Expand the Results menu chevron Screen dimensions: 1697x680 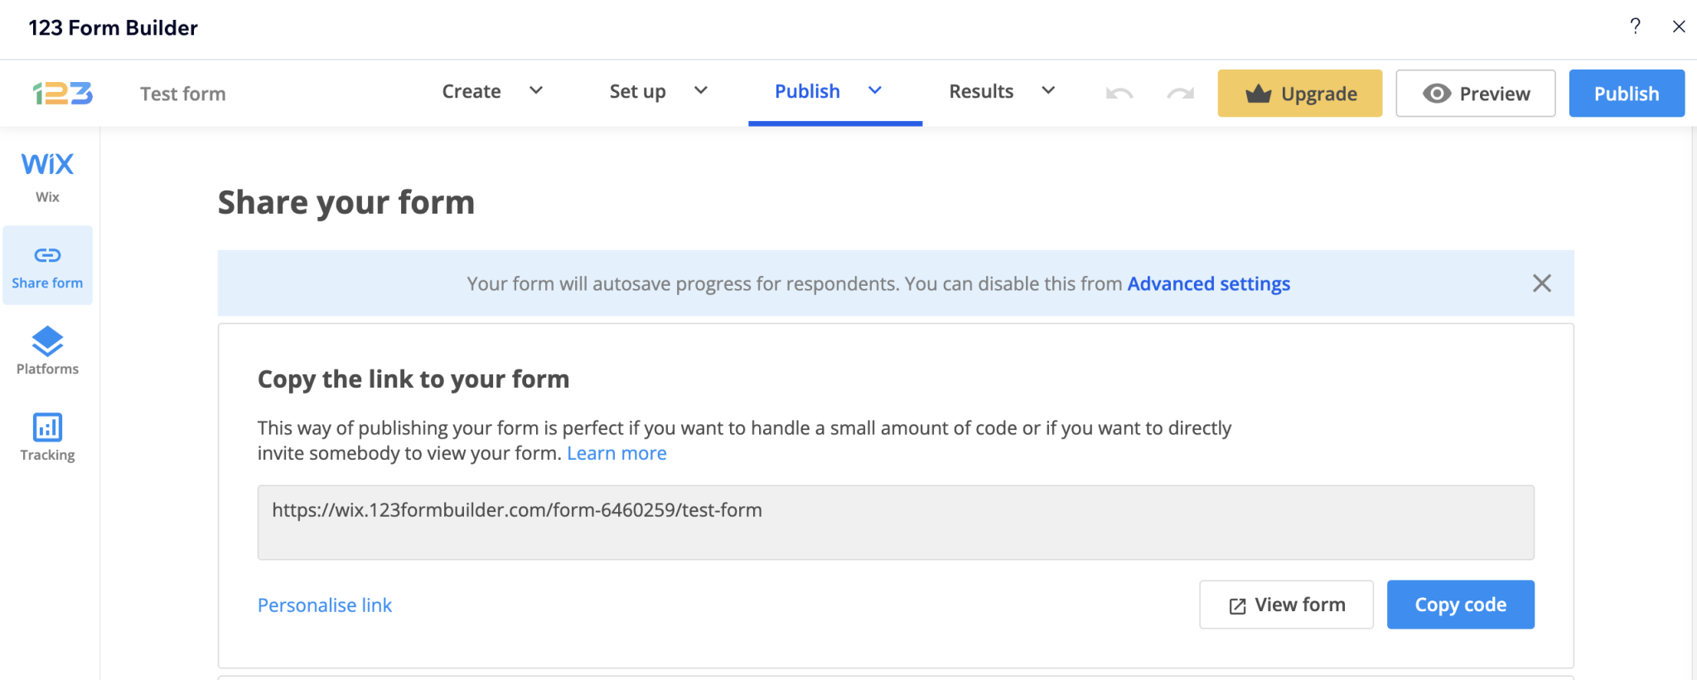[1048, 90]
